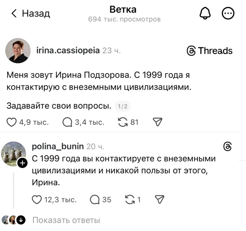Image resolution: width=246 pixels, height=231 pixels.
Task: Expand the 1/2 post continuation badge
Action: click(x=123, y=106)
